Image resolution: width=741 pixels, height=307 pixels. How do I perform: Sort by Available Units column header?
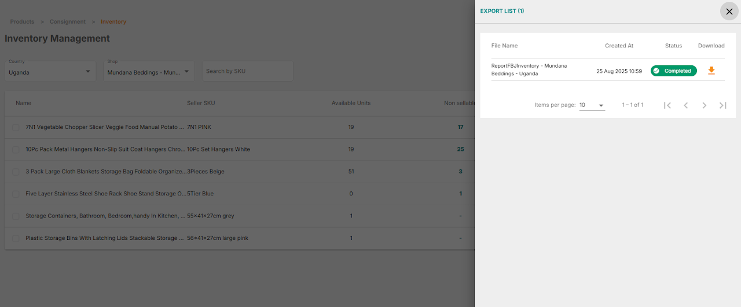351,103
